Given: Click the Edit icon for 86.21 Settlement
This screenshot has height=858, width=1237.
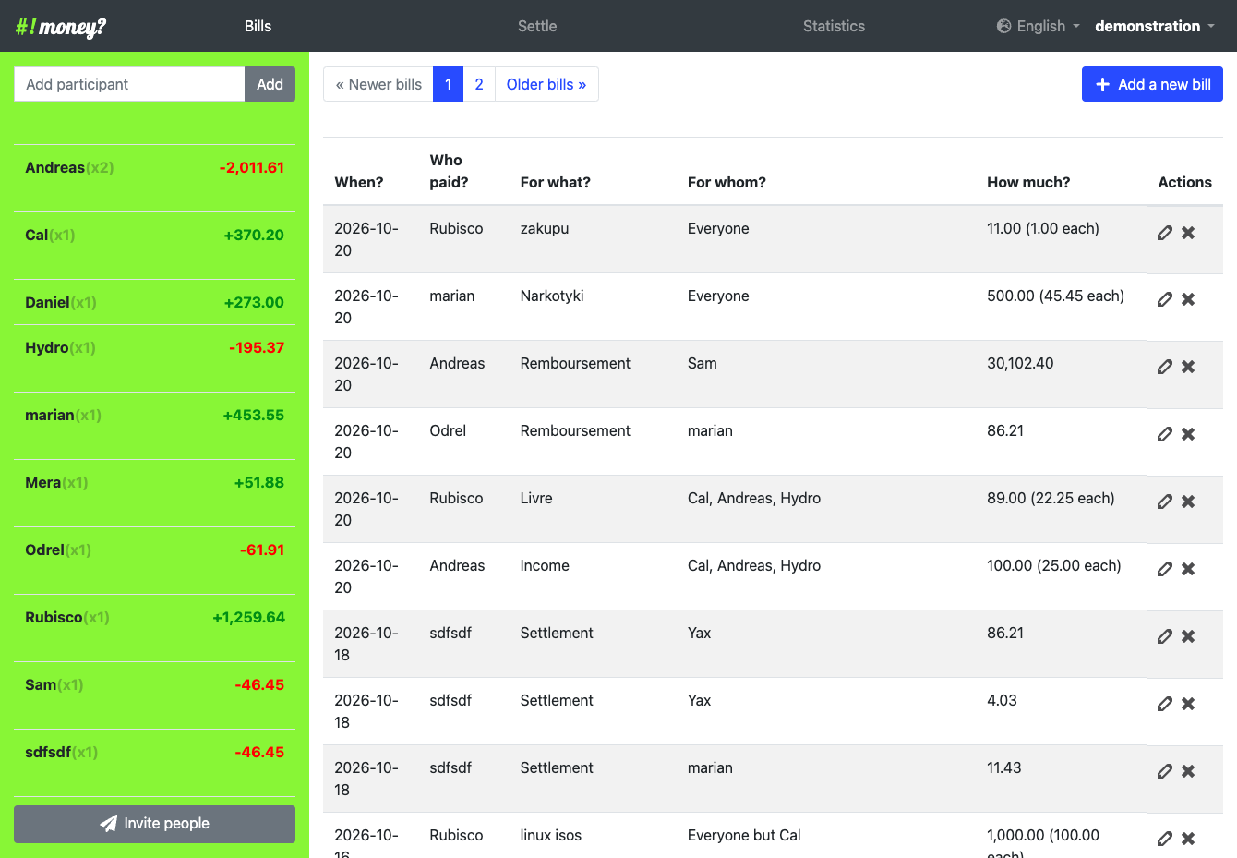Looking at the screenshot, I should pos(1165,636).
